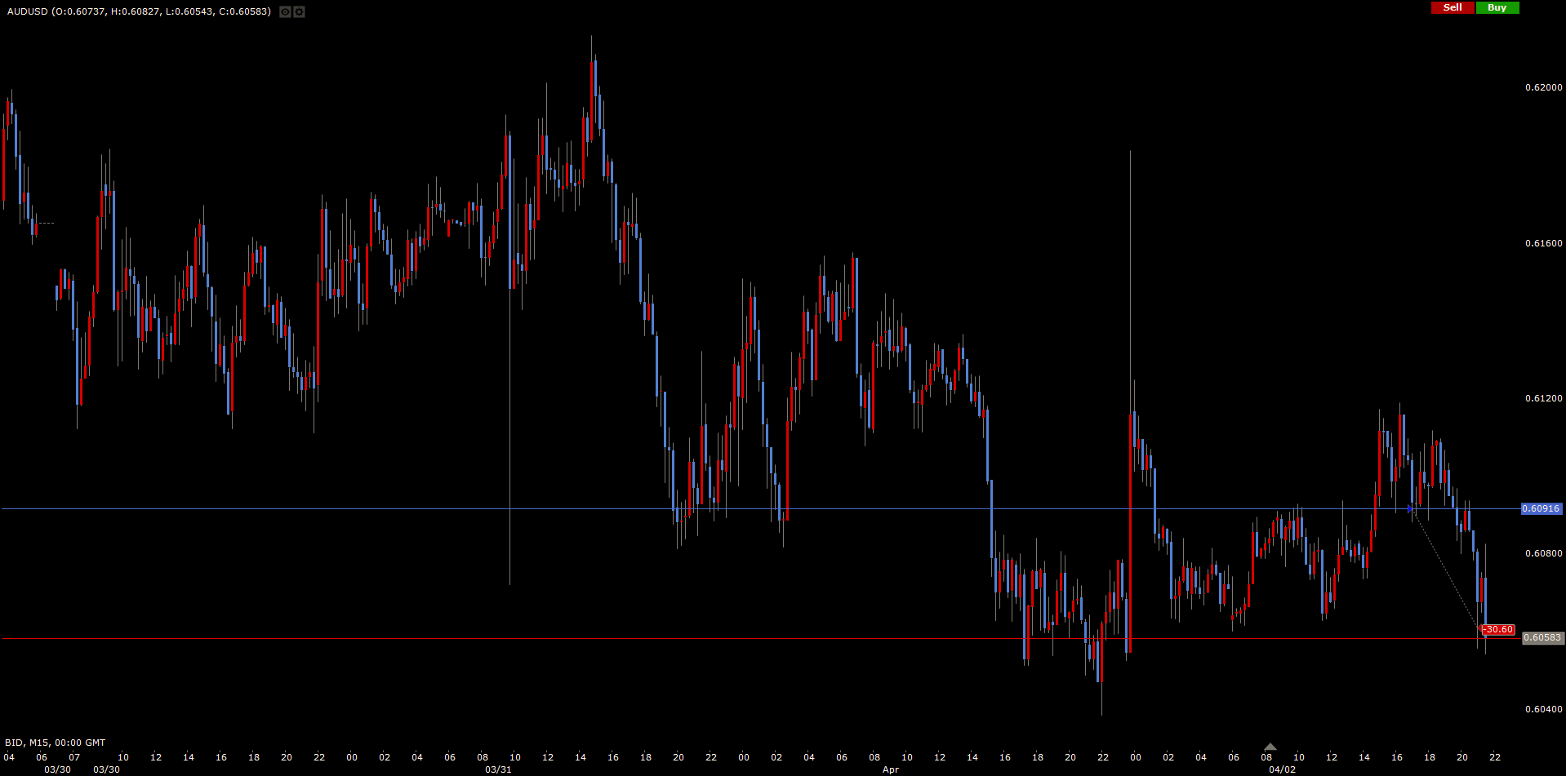This screenshot has width=1566, height=776.
Task: Open chart settings gear icon
Action: tap(299, 11)
